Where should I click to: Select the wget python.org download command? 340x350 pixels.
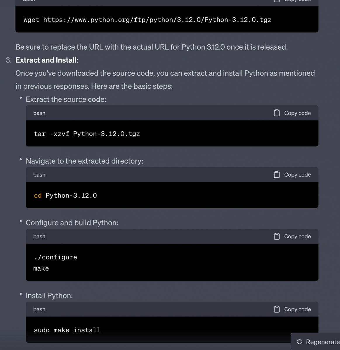coord(147,20)
